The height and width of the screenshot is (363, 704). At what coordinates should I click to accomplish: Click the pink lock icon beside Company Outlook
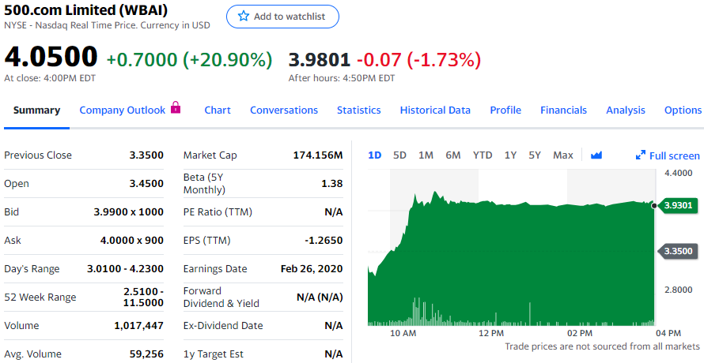(x=176, y=107)
